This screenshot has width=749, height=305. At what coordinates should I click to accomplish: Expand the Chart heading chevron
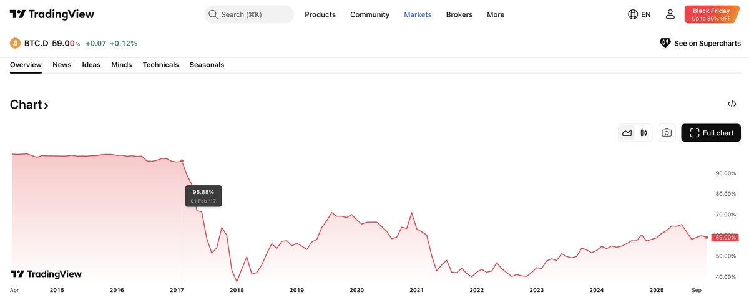point(46,105)
